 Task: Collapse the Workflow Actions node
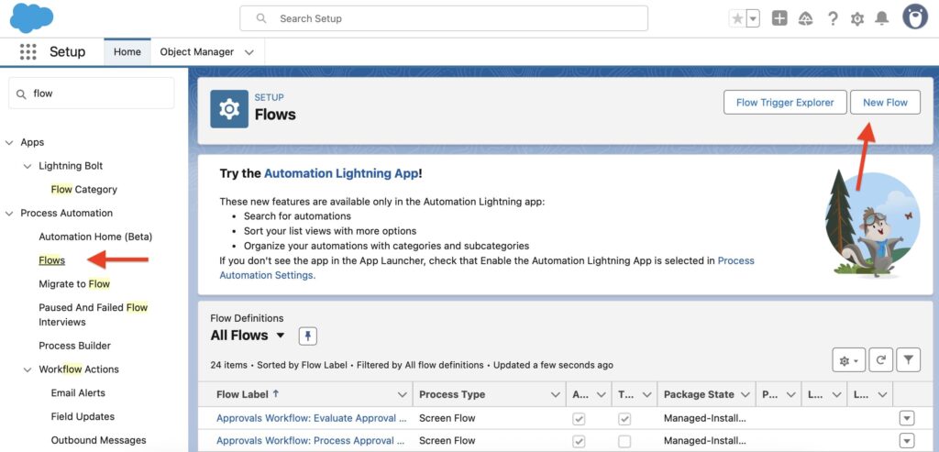pos(27,369)
